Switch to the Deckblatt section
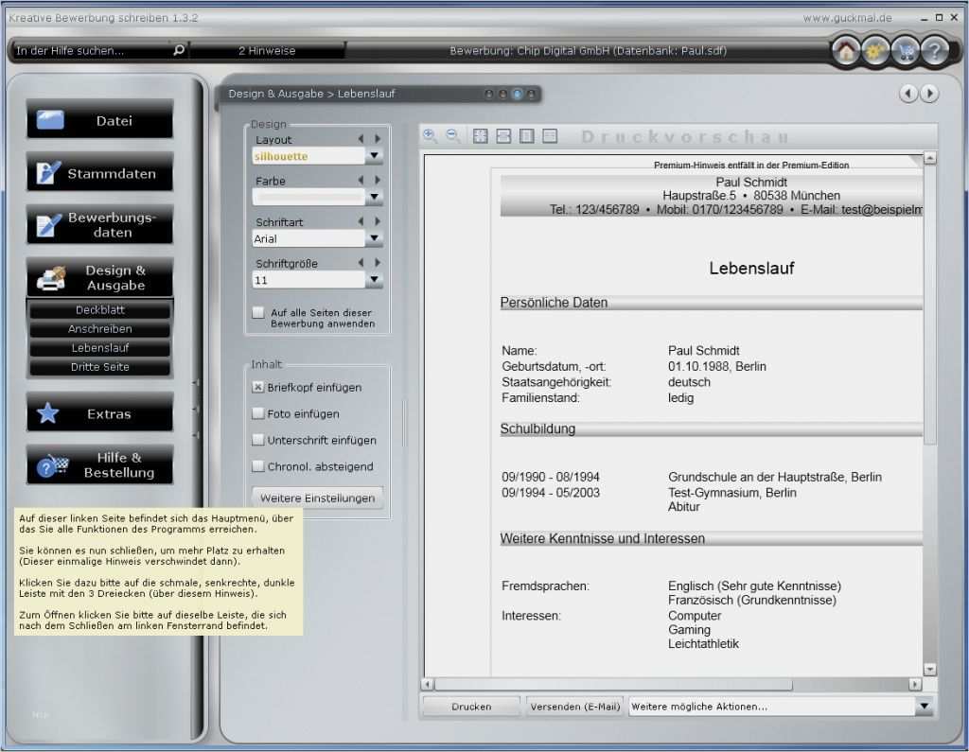 pyautogui.click(x=99, y=309)
